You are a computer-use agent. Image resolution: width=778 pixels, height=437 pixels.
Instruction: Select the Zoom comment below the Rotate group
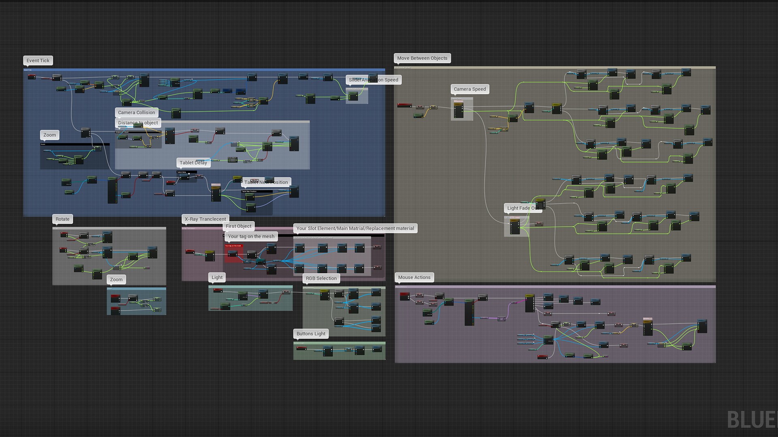point(116,279)
